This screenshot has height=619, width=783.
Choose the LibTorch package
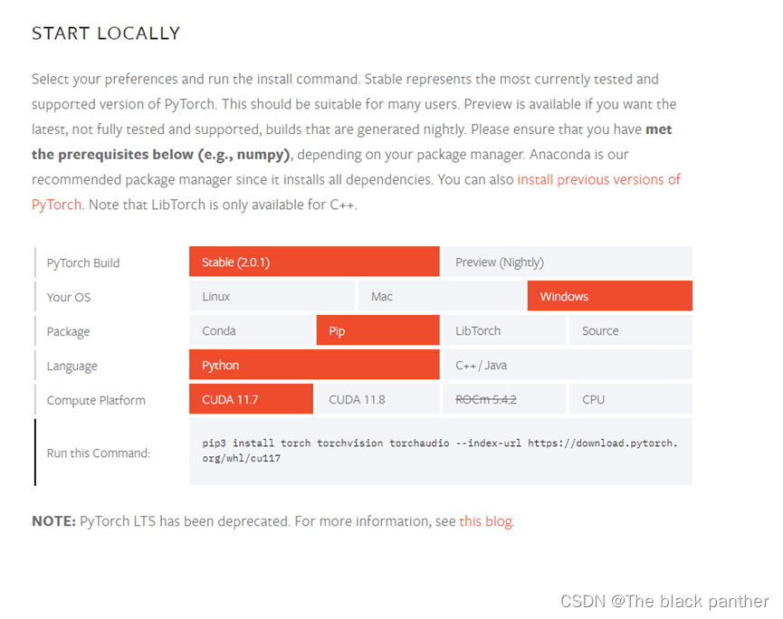coord(503,331)
